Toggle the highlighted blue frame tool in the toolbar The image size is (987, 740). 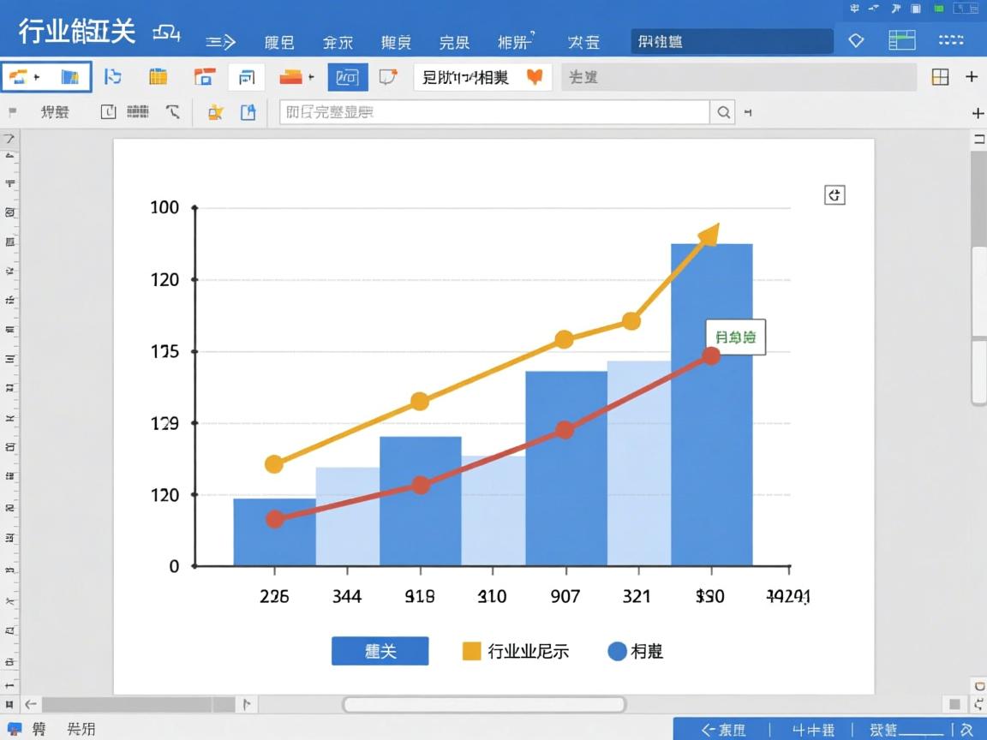tap(347, 76)
